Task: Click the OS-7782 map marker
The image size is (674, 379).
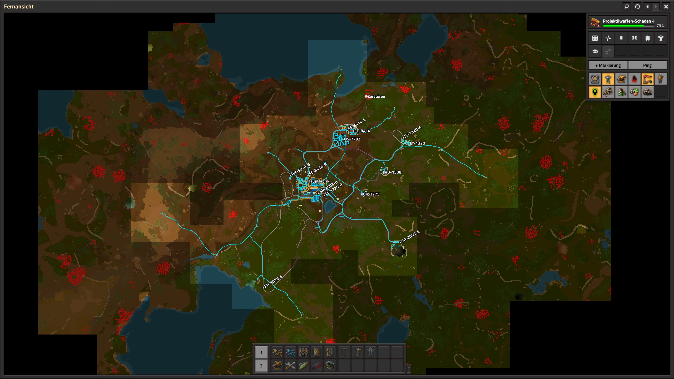Action: pos(352,139)
